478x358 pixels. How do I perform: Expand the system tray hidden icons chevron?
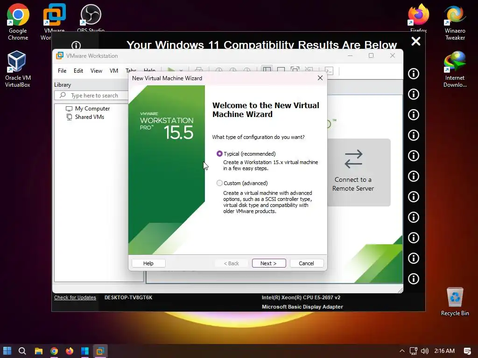pos(402,351)
